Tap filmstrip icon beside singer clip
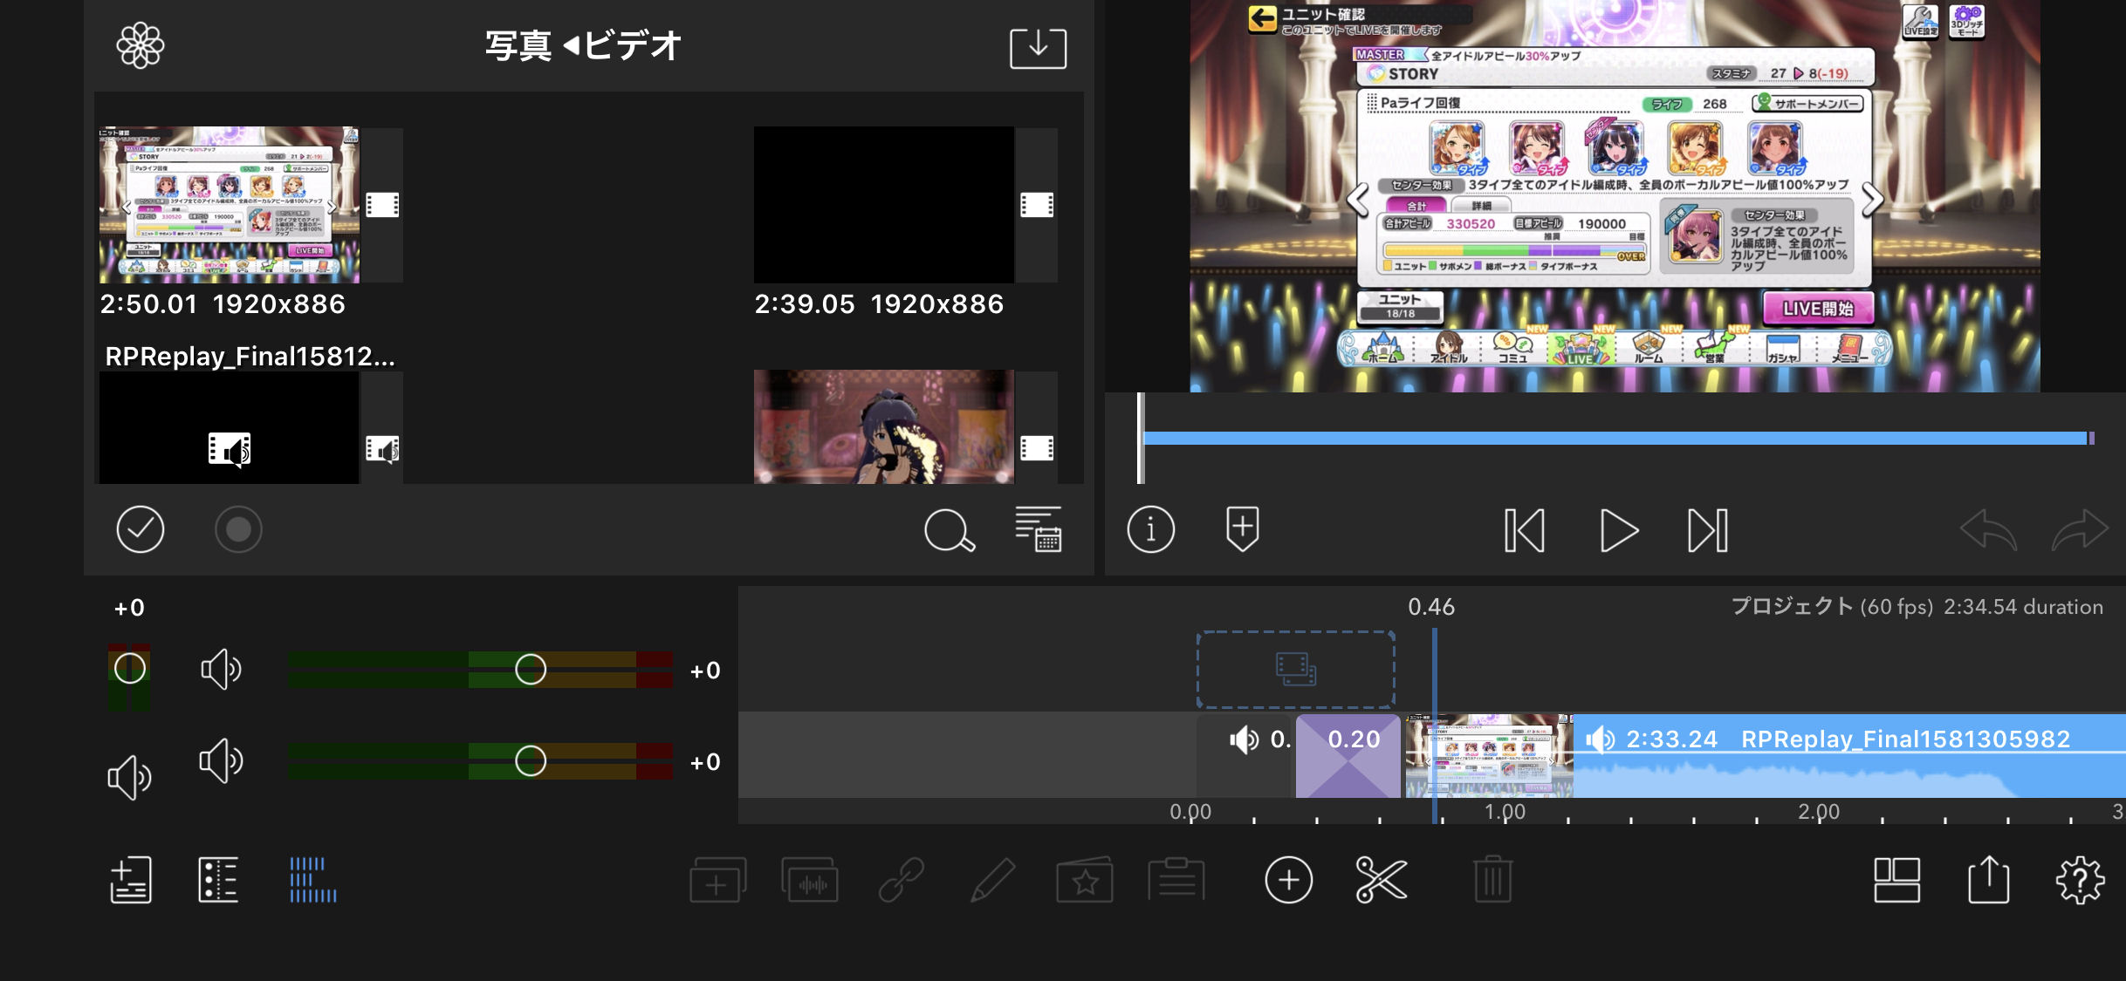Screen dimensions: 2126x981 tap(1037, 448)
